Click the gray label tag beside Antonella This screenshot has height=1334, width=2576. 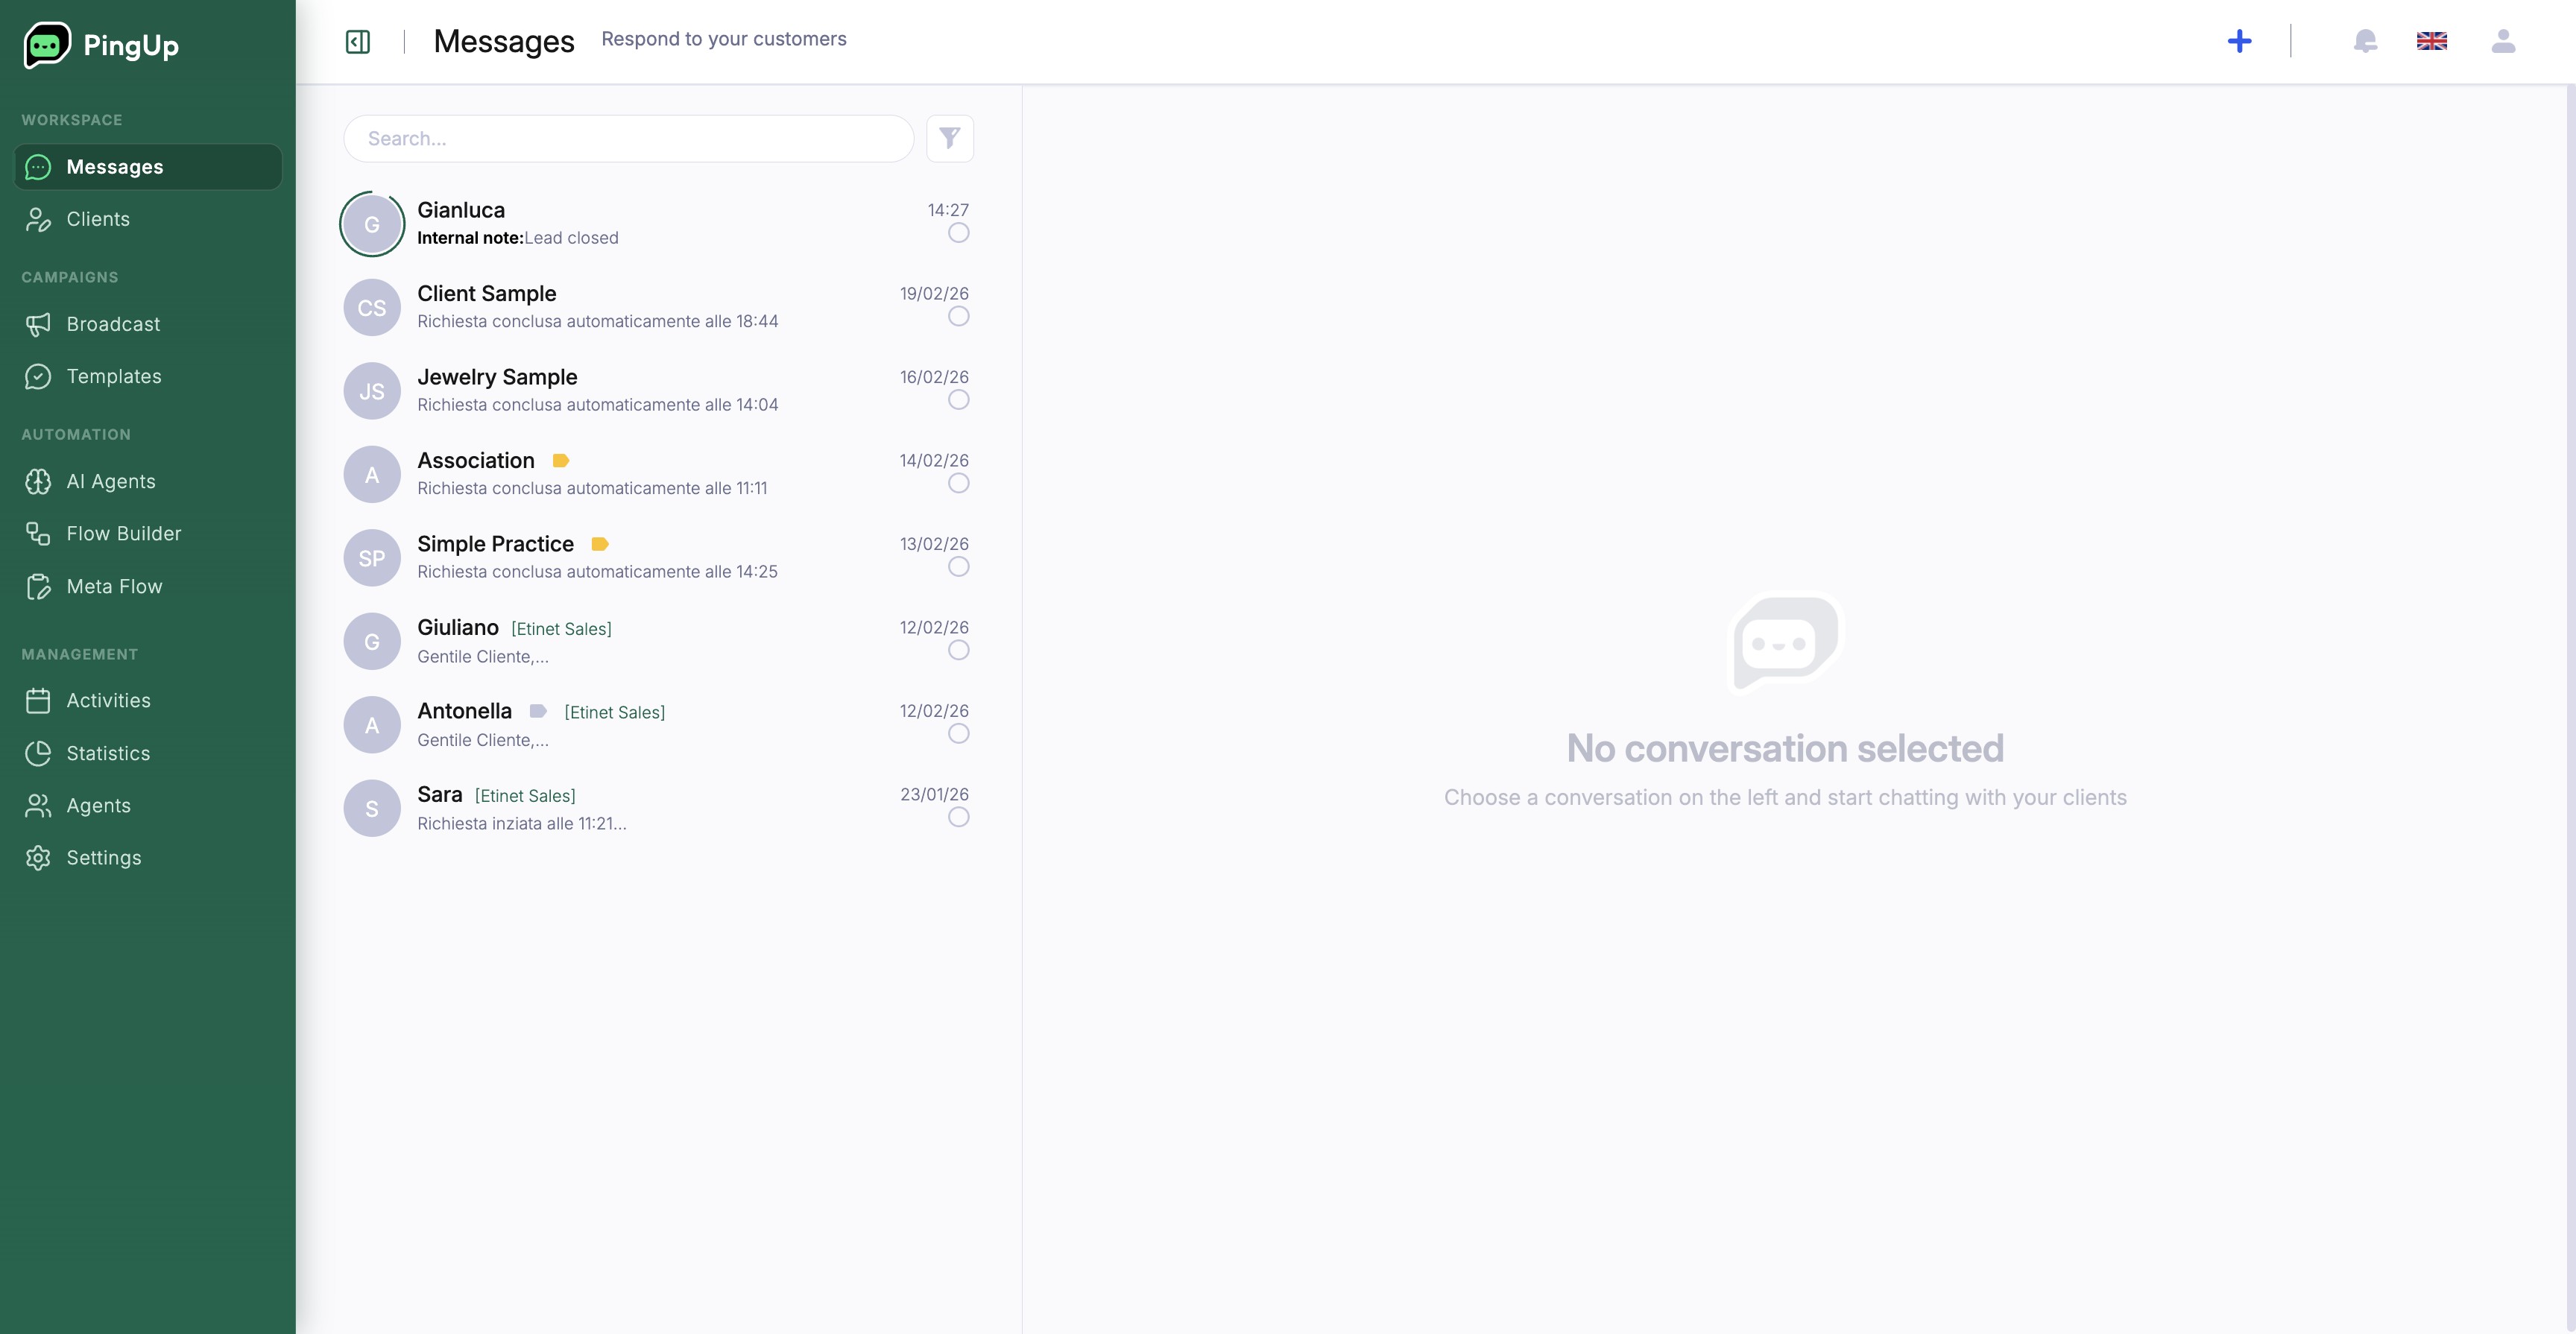pyautogui.click(x=538, y=711)
